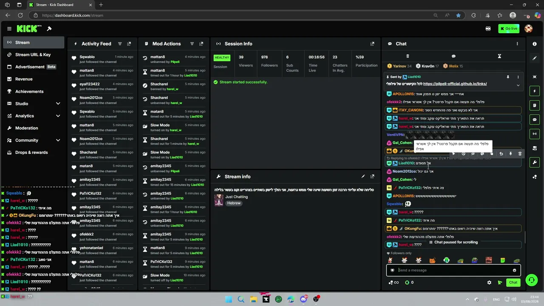Screen dimensions: 544x306
Task: Expand the pinned message chevron
Action: (518, 85)
